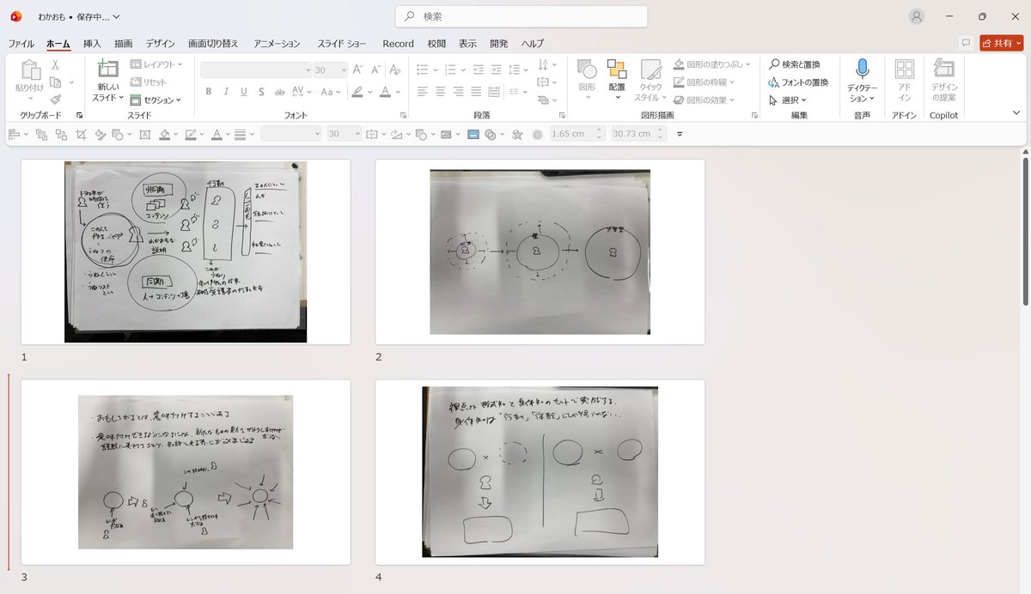
Task: Open the Change Case (Aa) dropdown
Action: [330, 92]
